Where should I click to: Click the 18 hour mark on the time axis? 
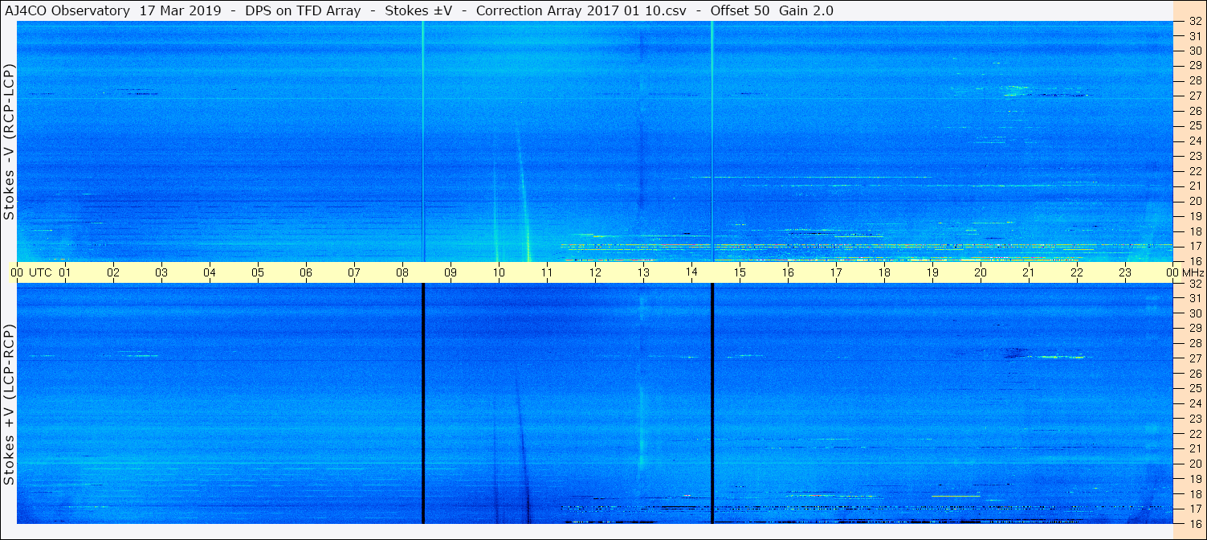point(884,272)
